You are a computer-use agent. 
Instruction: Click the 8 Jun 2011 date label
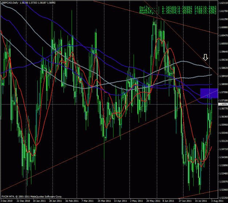168,201
